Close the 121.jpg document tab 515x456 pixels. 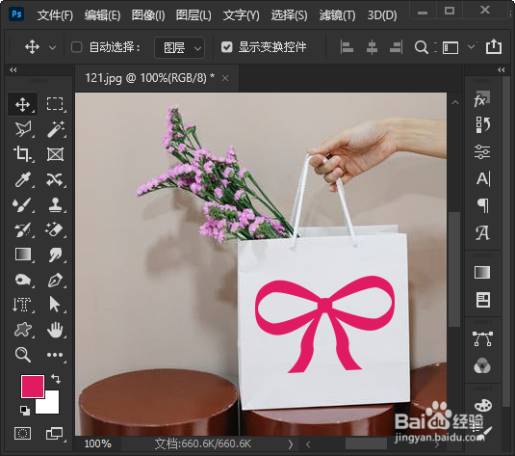(x=225, y=79)
